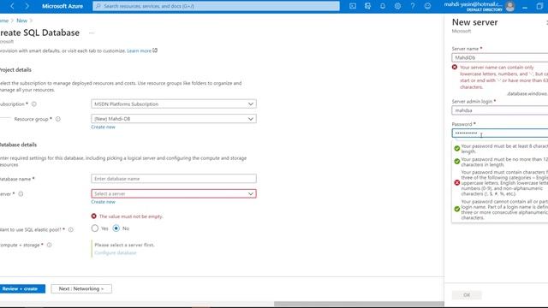The width and height of the screenshot is (548, 308).
Task: Show the info tooltip for Compute + storage
Action: (x=50, y=246)
